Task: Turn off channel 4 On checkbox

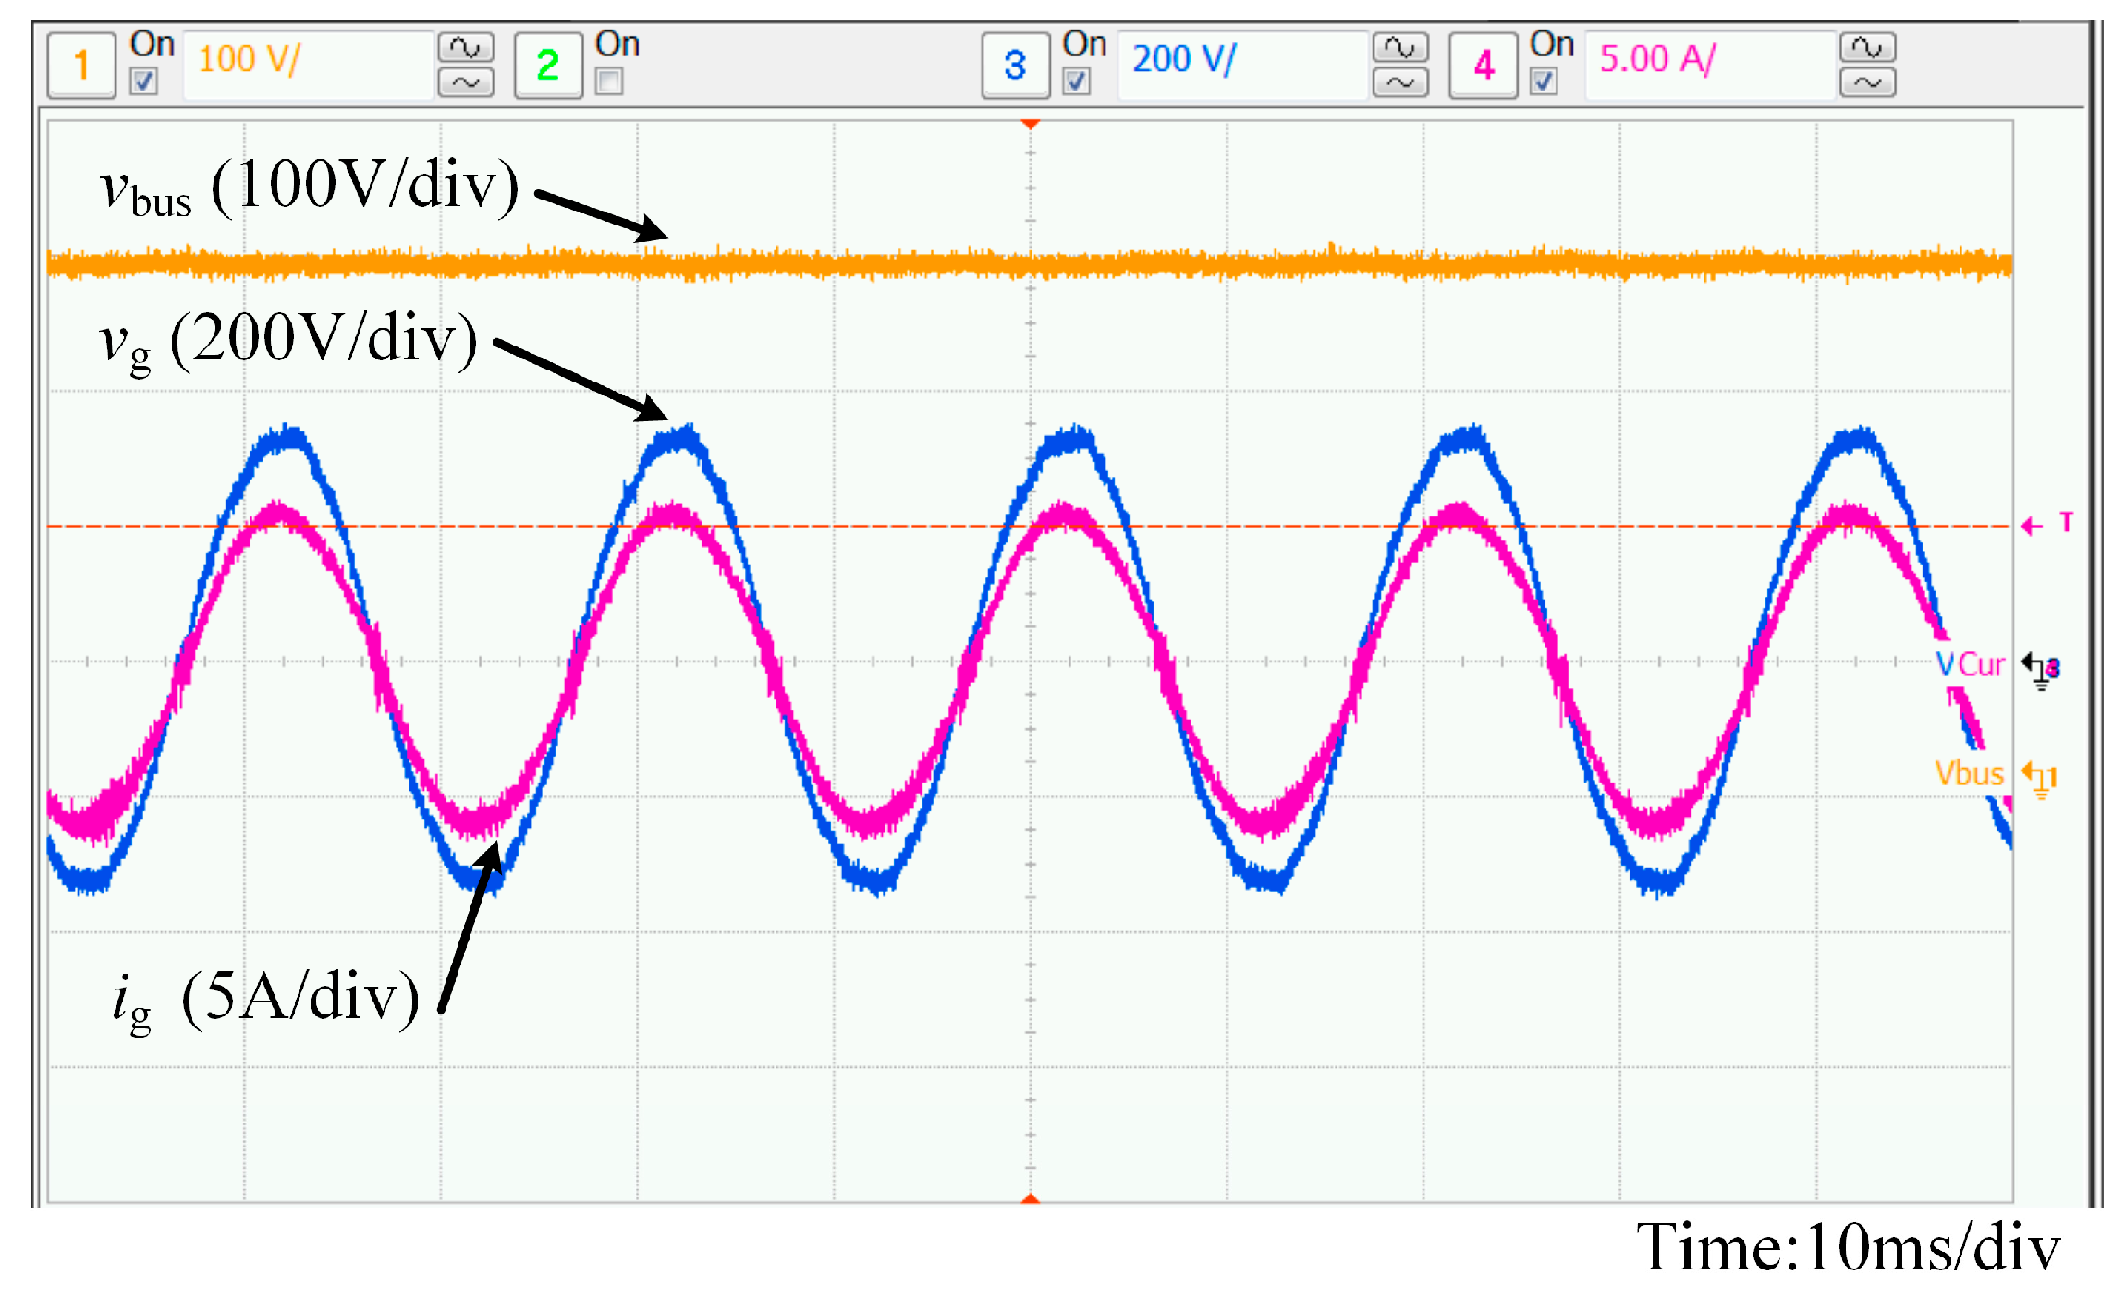Action: 1543,81
